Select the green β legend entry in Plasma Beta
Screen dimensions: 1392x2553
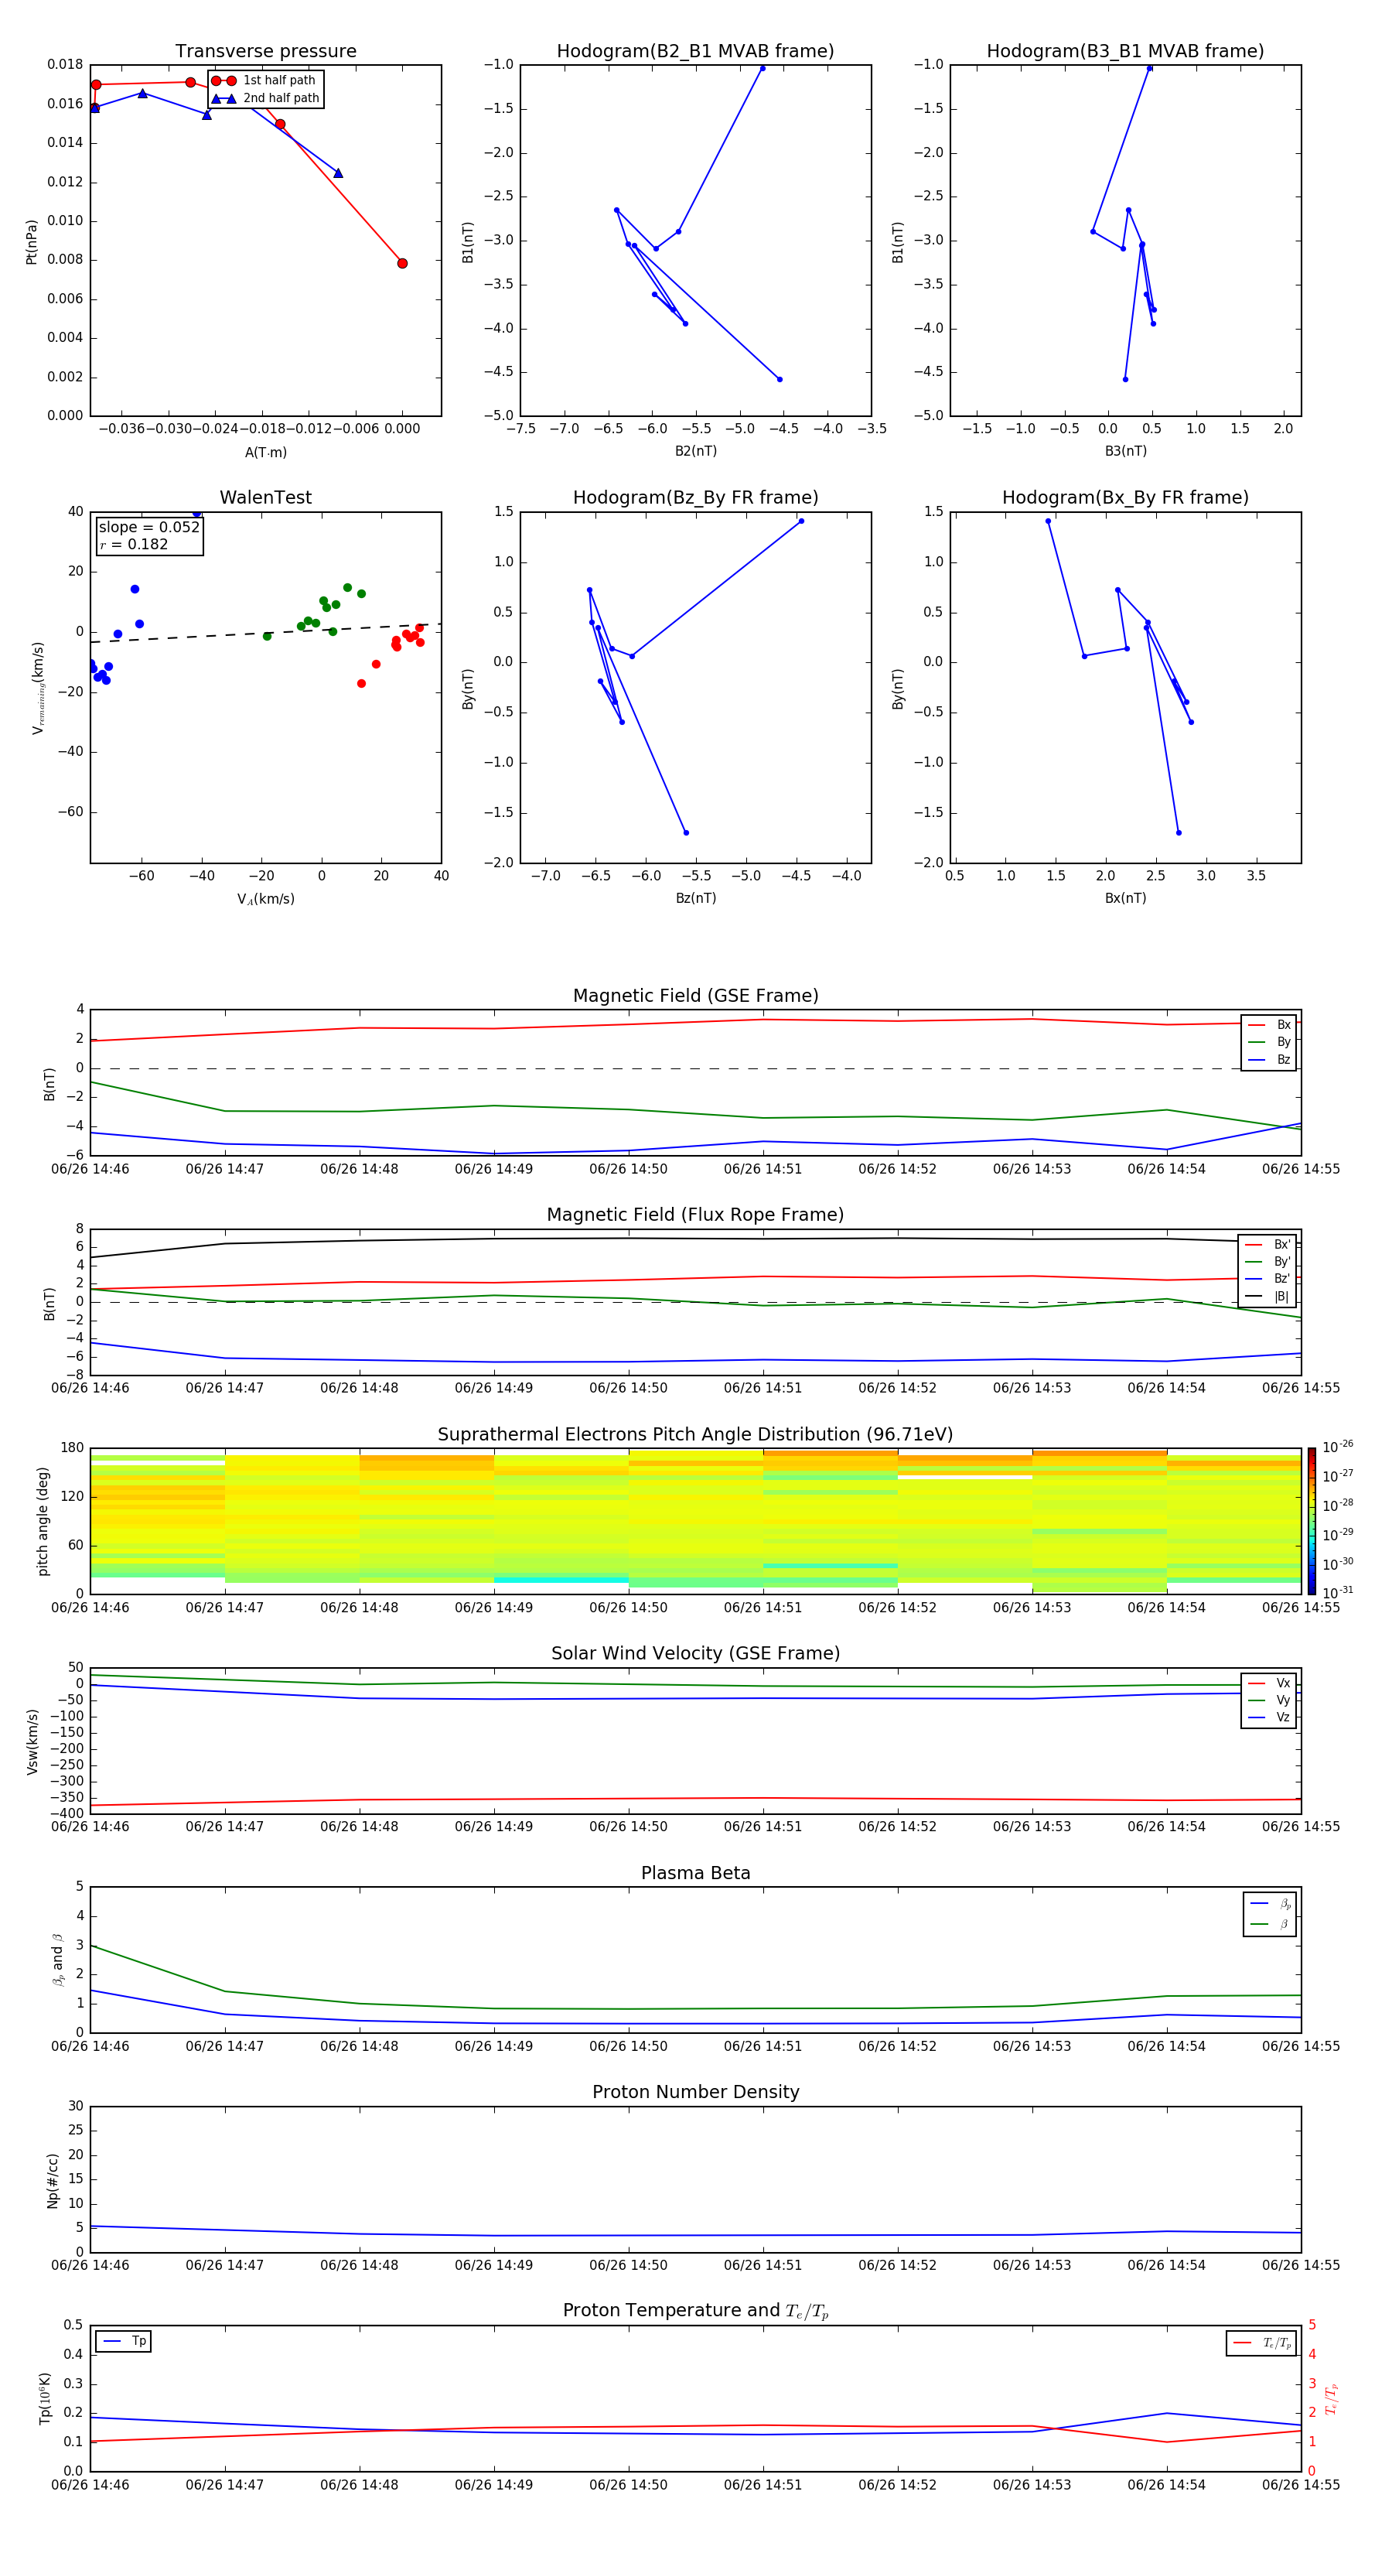1270,1924
